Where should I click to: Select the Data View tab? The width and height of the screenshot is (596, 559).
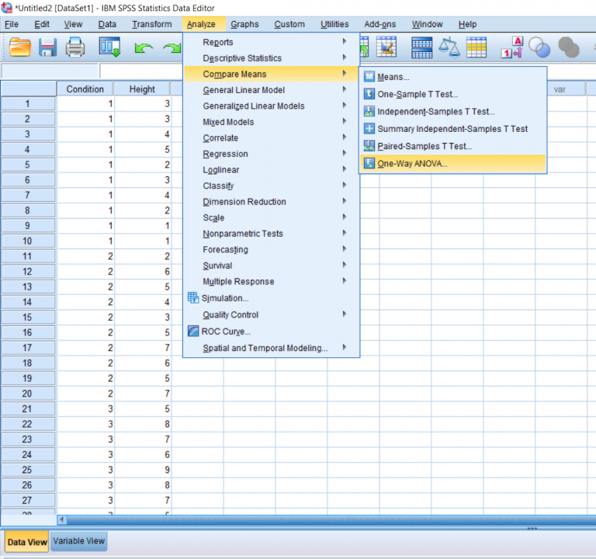click(x=27, y=542)
